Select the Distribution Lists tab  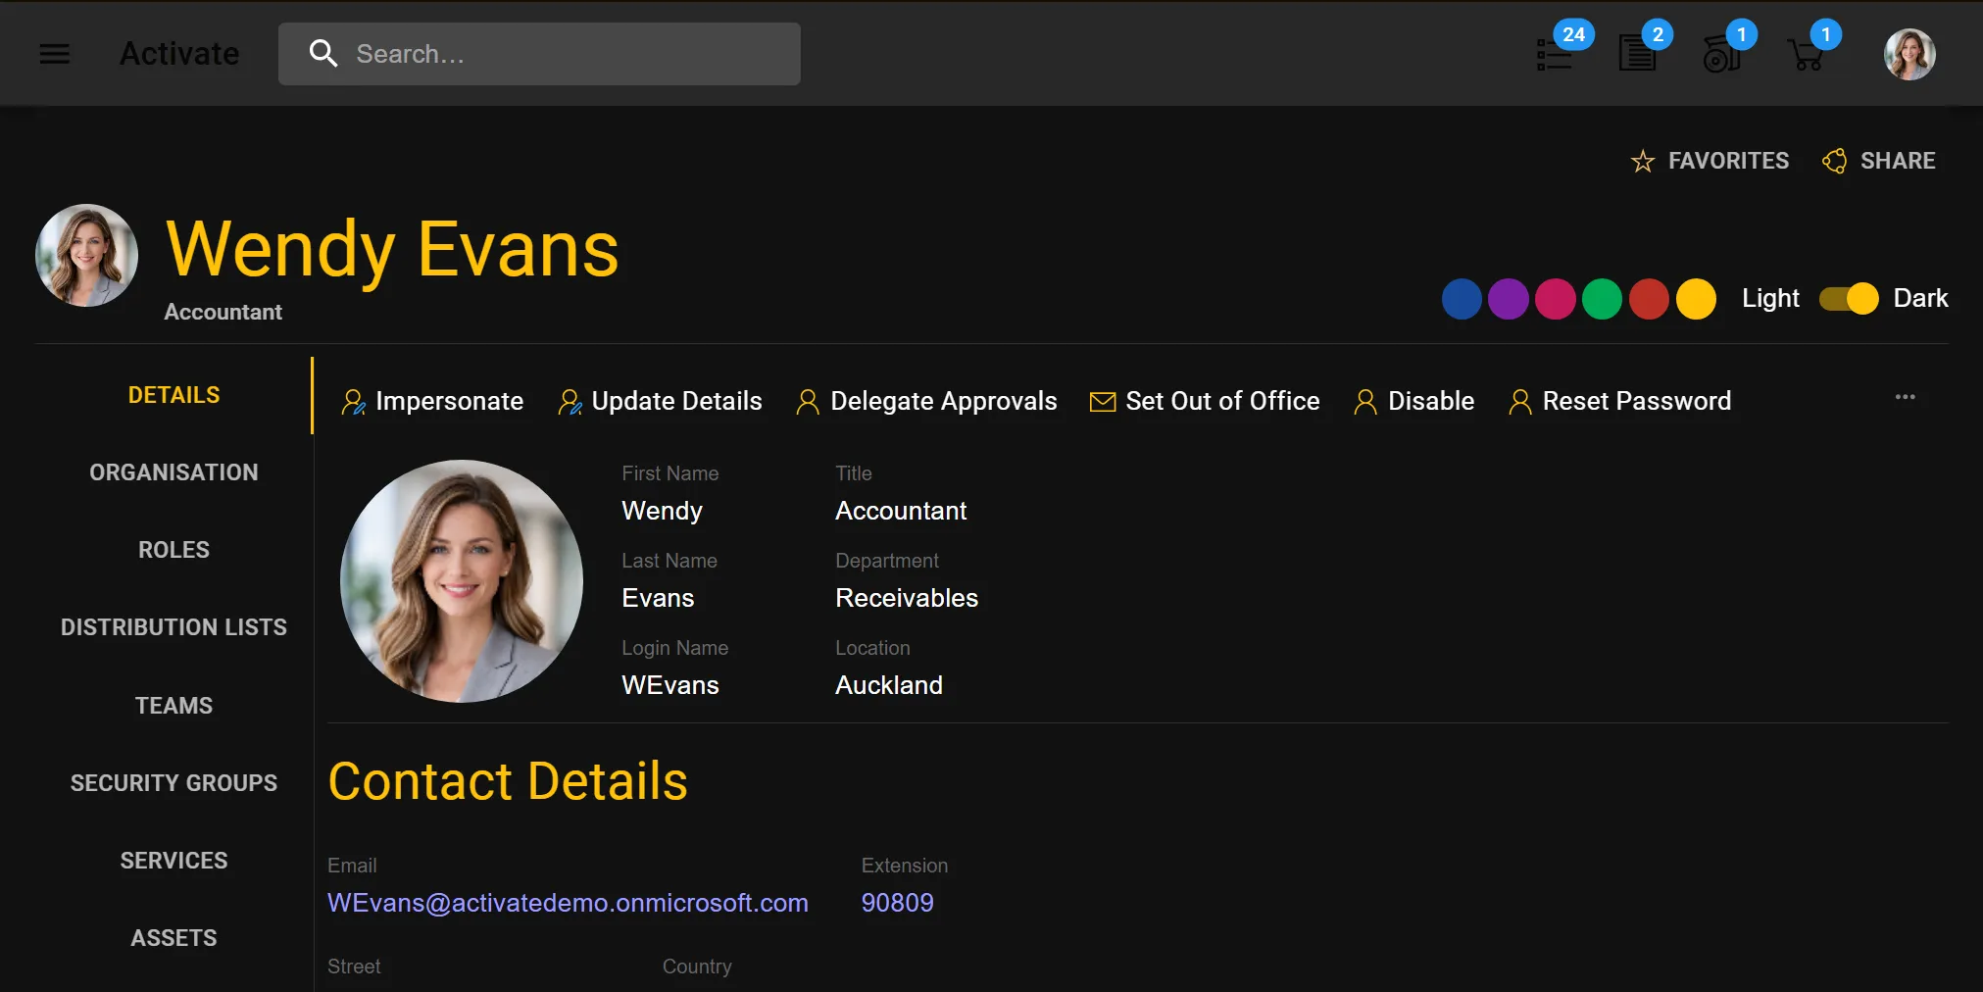point(174,627)
